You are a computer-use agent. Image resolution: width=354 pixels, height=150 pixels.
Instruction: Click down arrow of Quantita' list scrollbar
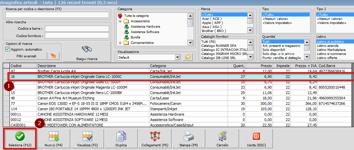tap(307, 57)
